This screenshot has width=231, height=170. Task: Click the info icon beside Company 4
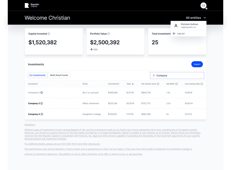[x=42, y=114]
